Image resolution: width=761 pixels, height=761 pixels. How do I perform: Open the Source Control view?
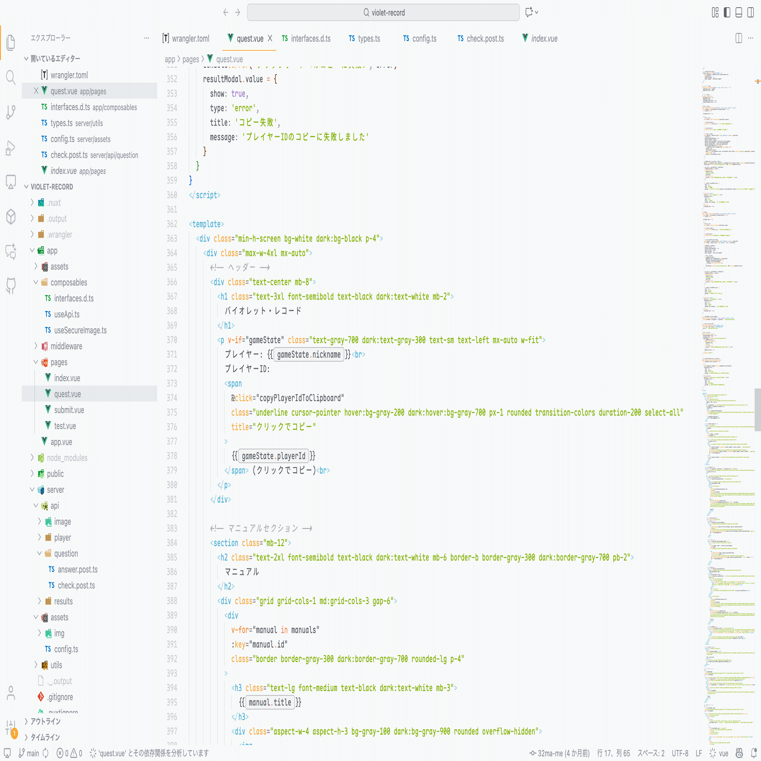click(11, 112)
